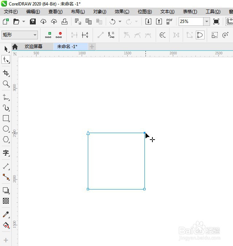Click the Copy icon
233x246 pixels.
(89, 22)
